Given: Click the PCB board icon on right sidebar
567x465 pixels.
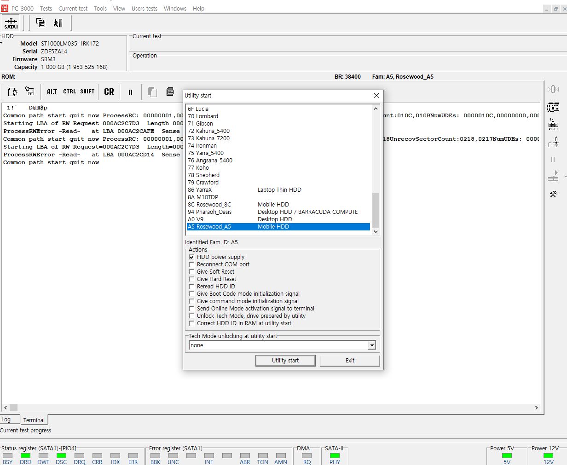Looking at the screenshot, I should point(553,107).
